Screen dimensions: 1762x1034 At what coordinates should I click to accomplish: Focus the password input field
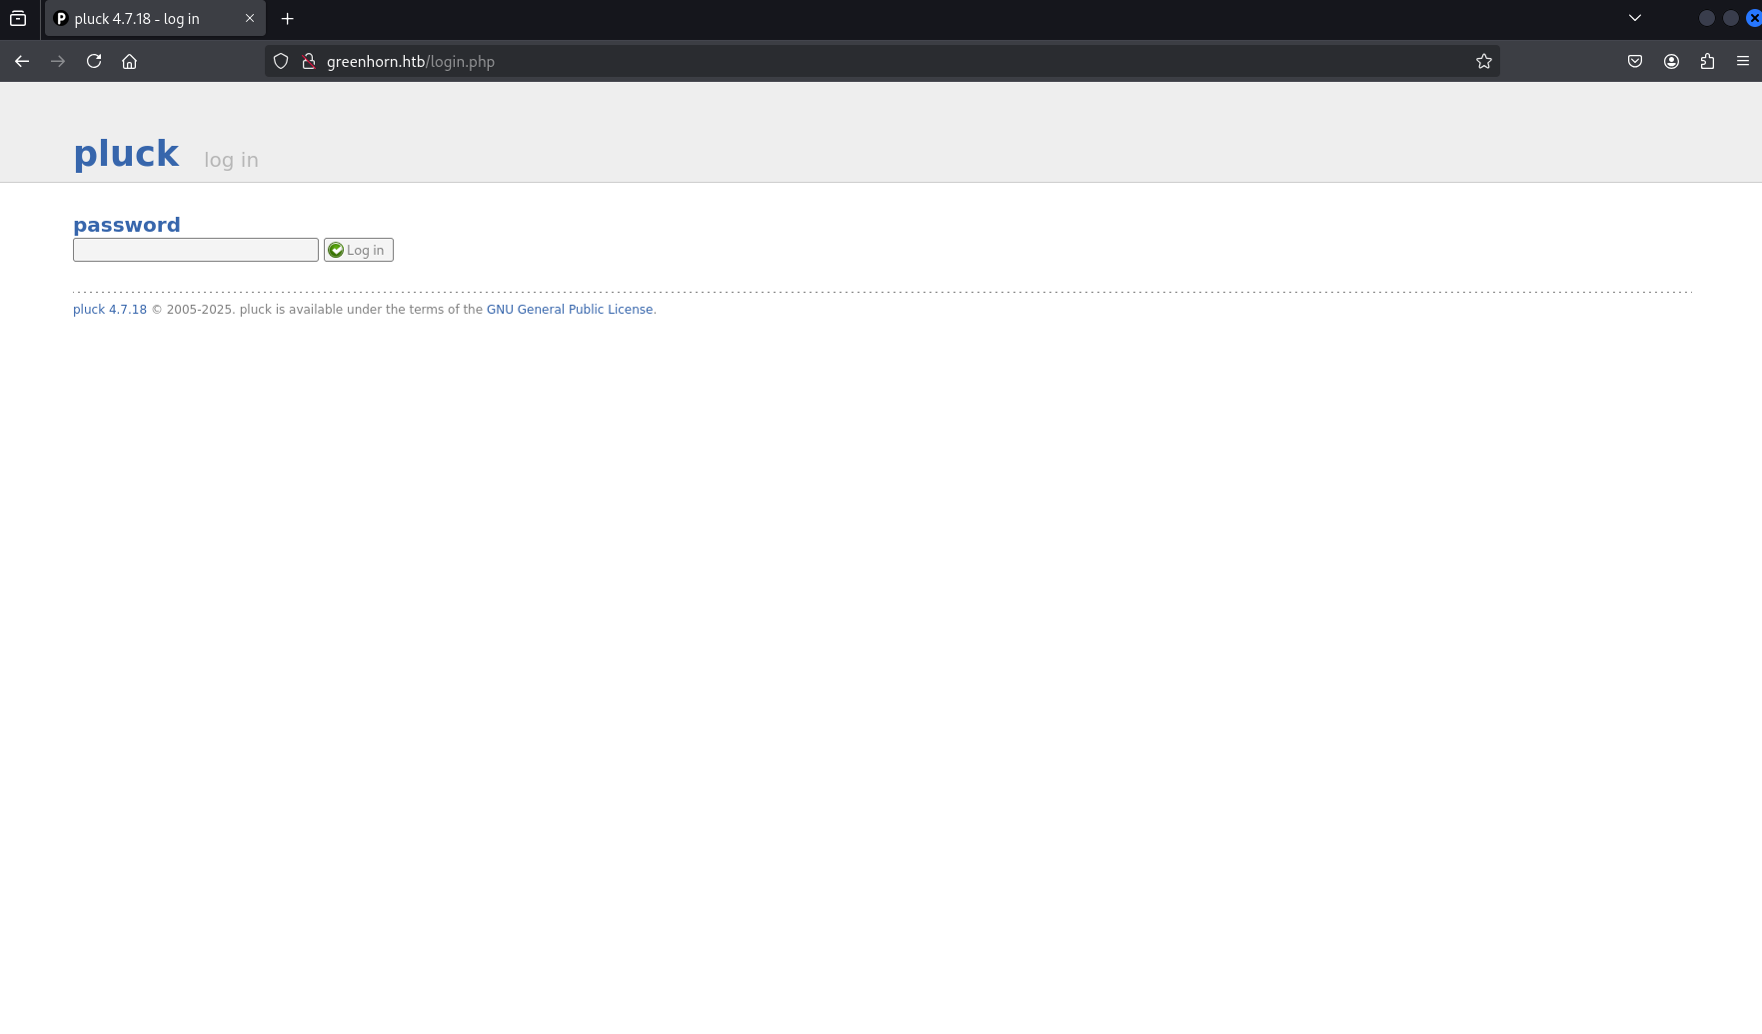(196, 250)
